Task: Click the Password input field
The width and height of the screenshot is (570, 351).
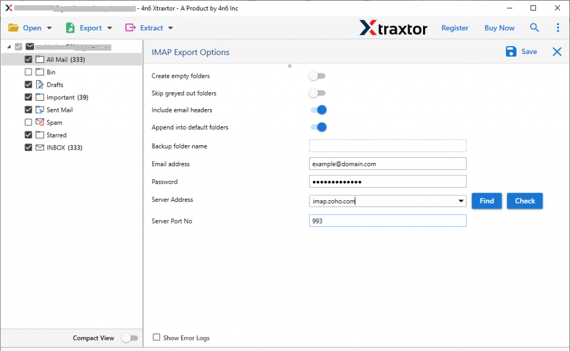Action: pyautogui.click(x=387, y=181)
